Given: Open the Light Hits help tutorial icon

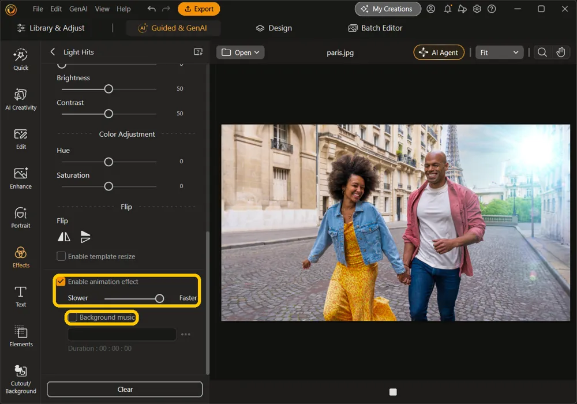Looking at the screenshot, I should pyautogui.click(x=198, y=52).
